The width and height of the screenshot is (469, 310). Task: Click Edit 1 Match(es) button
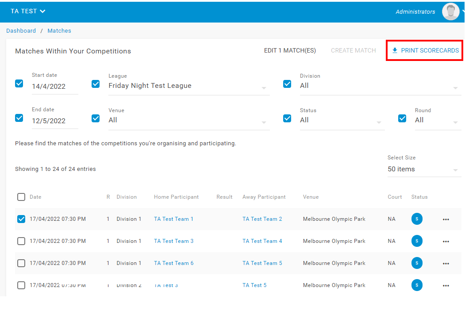point(290,51)
